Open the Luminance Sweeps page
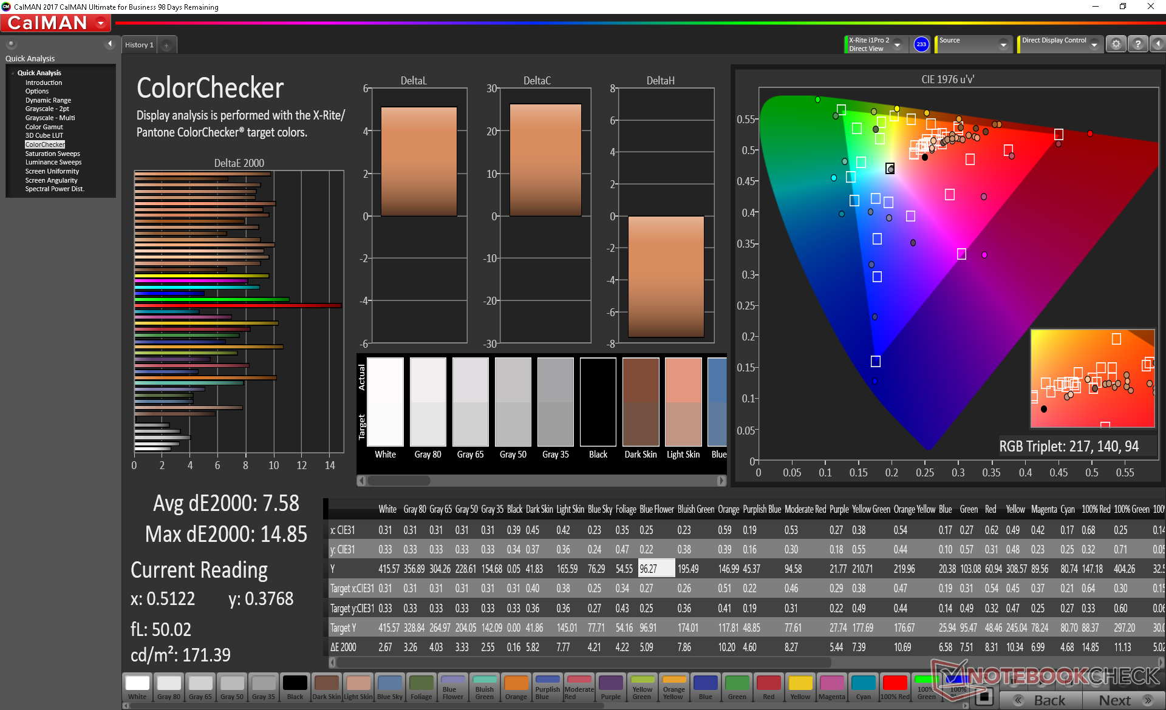This screenshot has width=1166, height=710. coord(53,162)
